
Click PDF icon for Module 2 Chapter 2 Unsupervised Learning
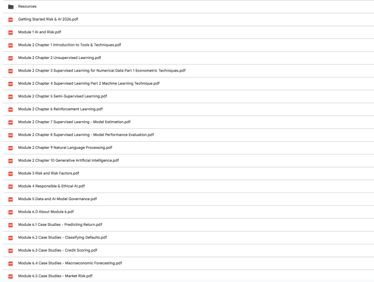click(11, 58)
